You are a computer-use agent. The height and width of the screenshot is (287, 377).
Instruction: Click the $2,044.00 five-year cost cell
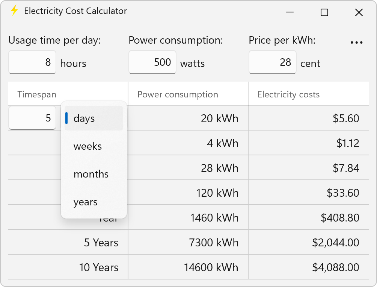[335, 243]
